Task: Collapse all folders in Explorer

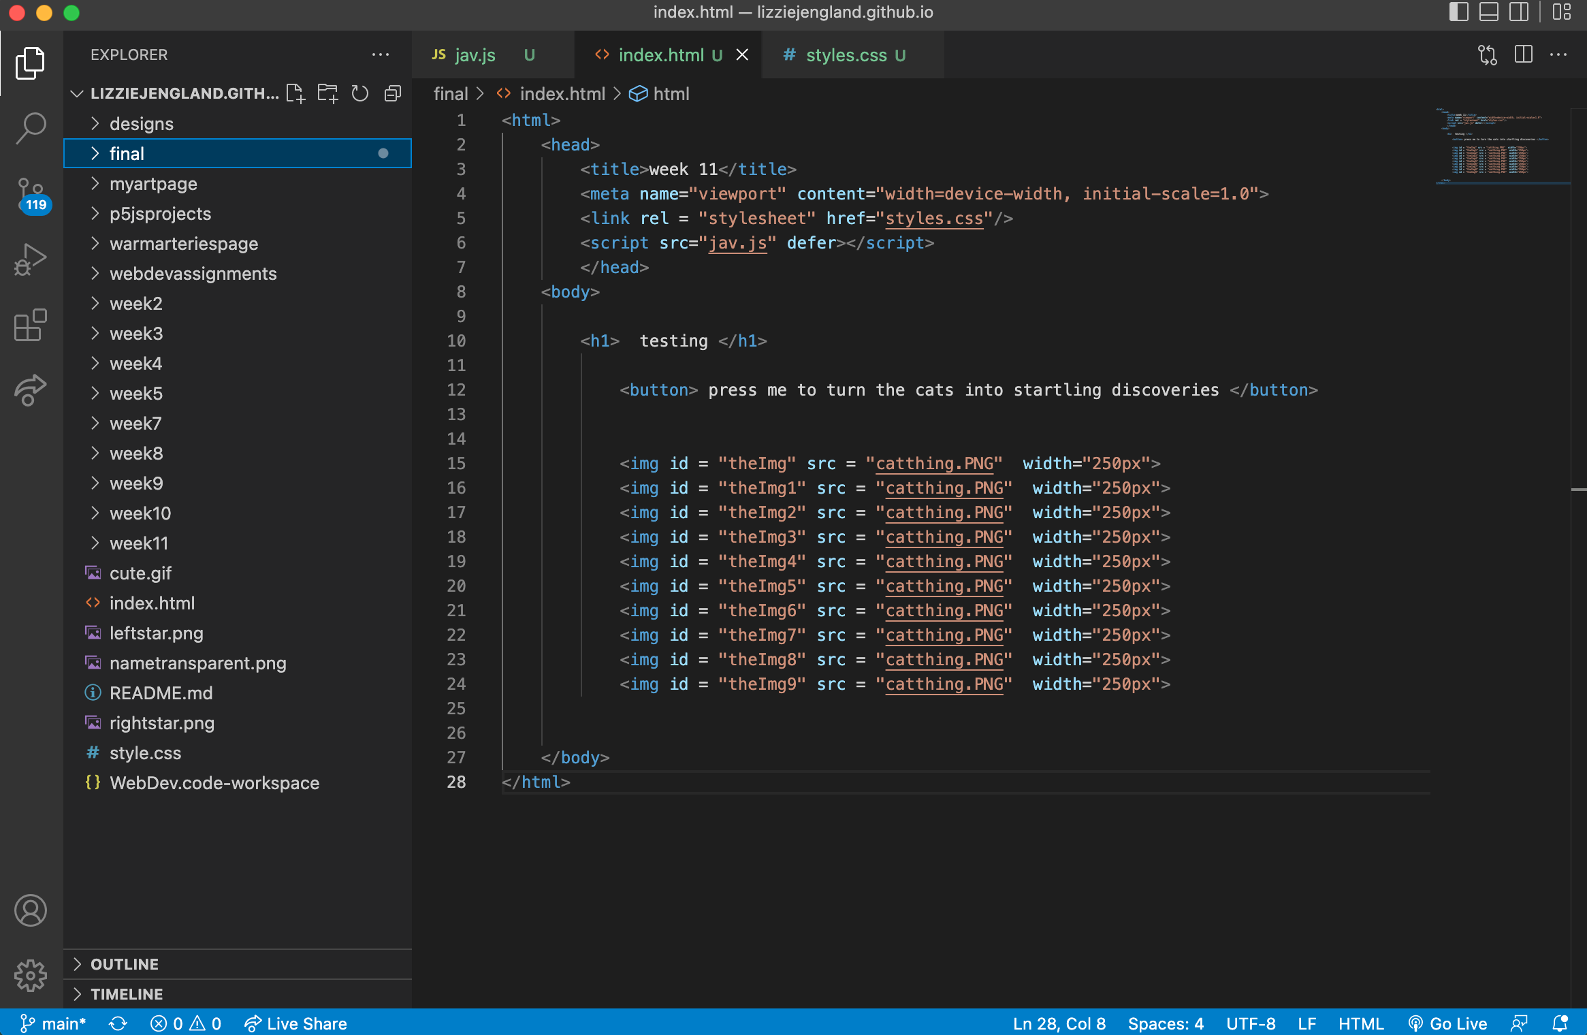Action: pyautogui.click(x=392, y=93)
